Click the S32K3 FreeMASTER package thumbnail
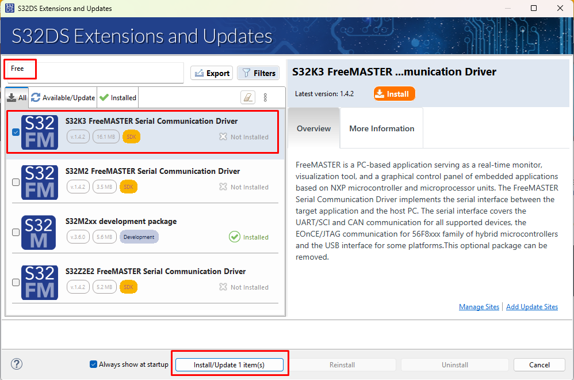The width and height of the screenshot is (574, 380). pos(39,132)
